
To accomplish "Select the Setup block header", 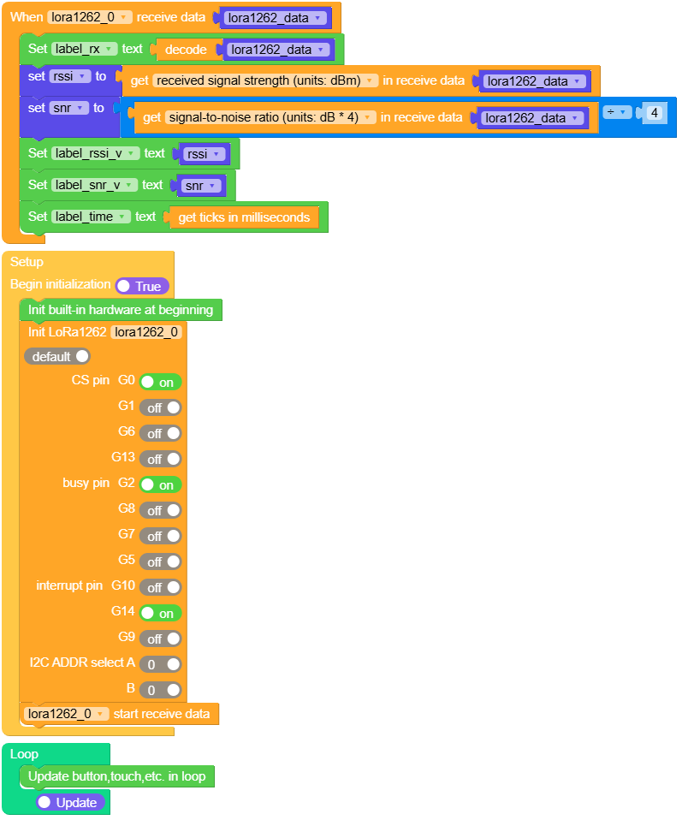I will pyautogui.click(x=27, y=262).
